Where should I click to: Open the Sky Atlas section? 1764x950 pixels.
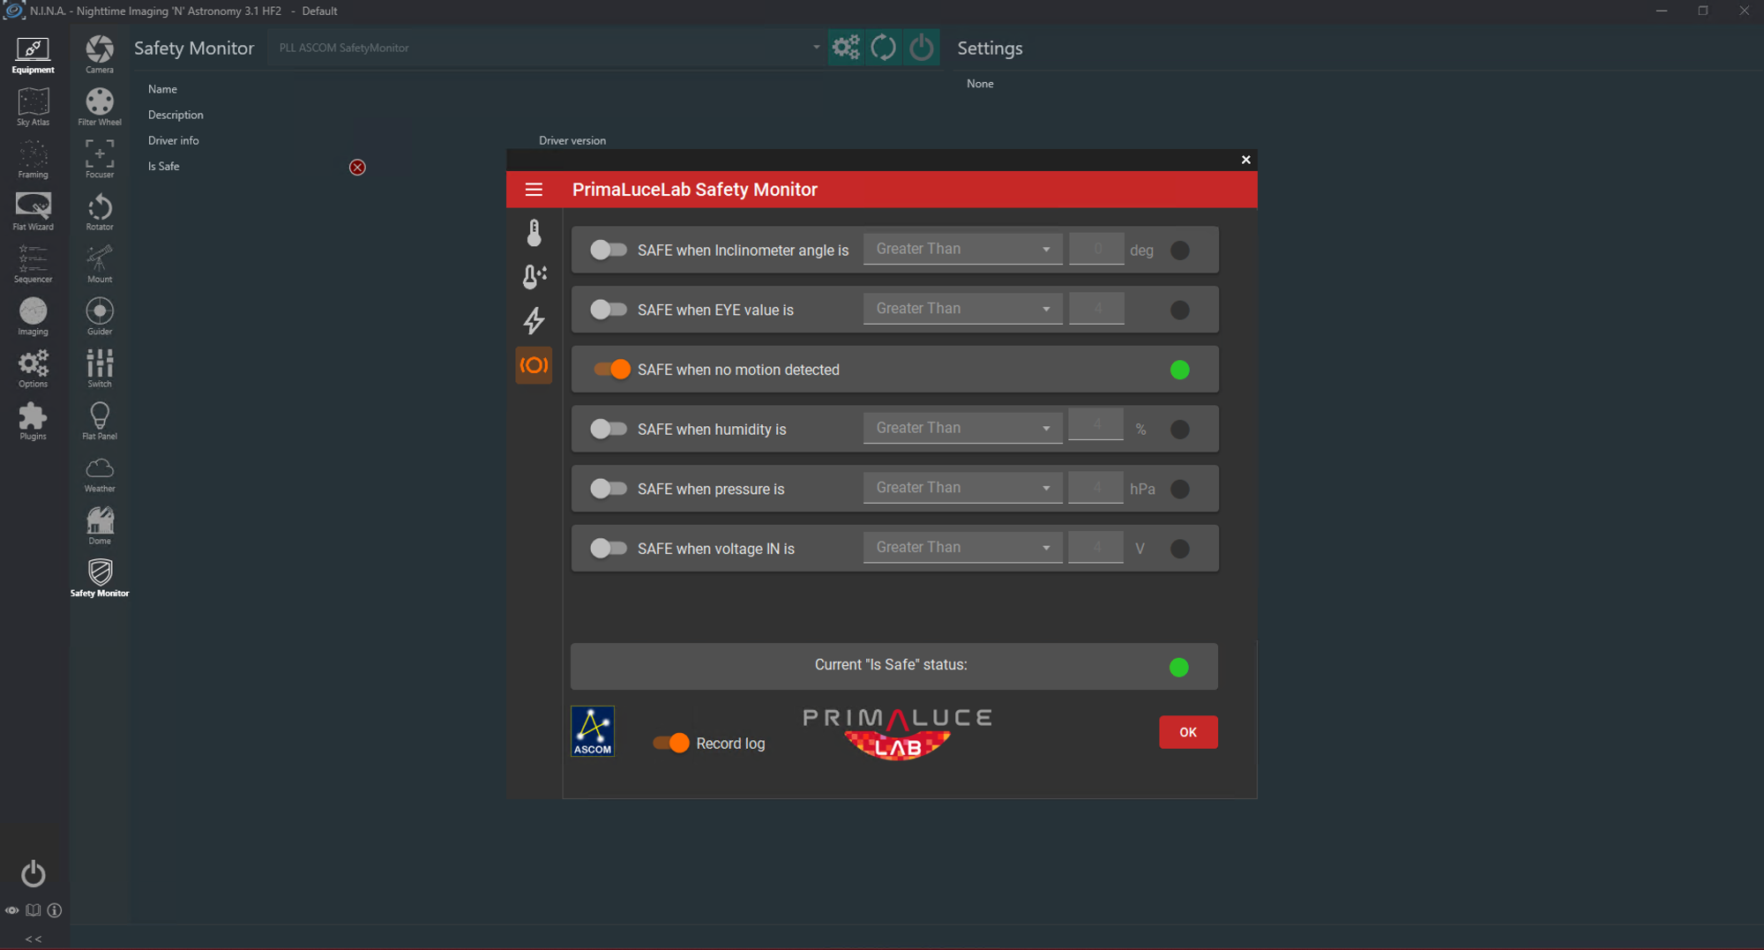(x=33, y=108)
